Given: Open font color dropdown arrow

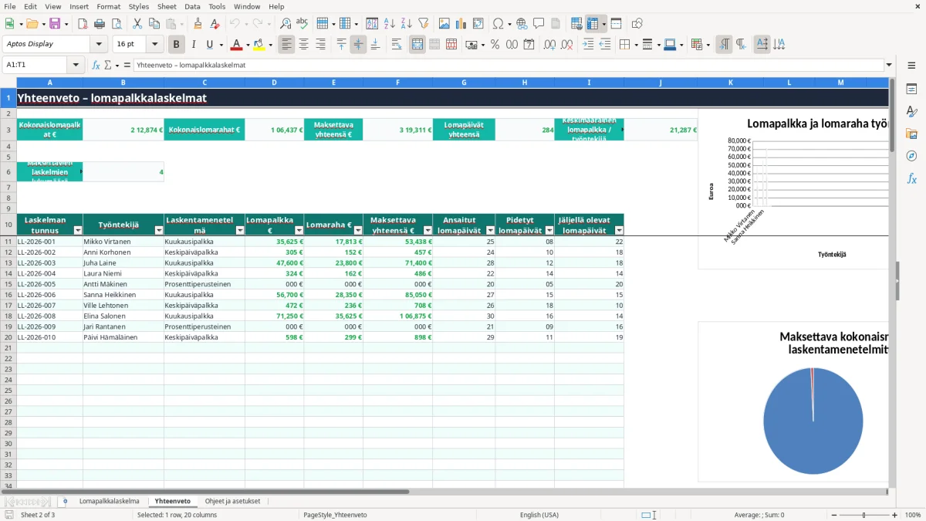Looking at the screenshot, I should (x=248, y=45).
